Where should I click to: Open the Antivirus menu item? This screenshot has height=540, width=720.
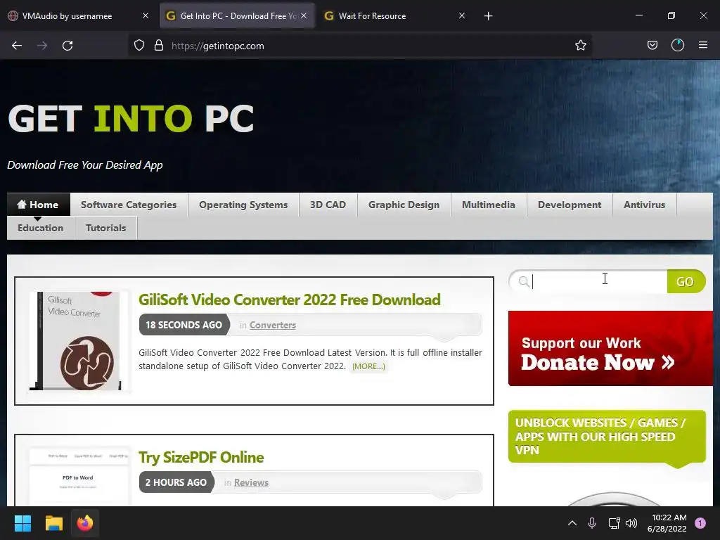[644, 205]
